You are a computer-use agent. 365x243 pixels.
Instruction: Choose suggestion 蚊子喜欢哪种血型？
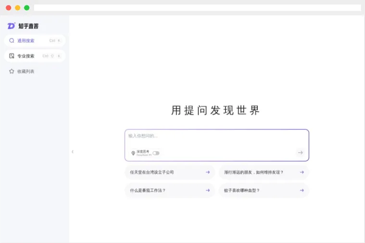click(x=264, y=191)
